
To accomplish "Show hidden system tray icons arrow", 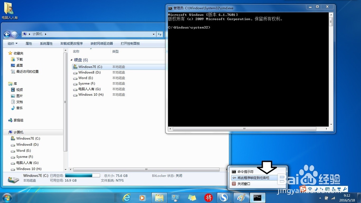I will (320, 198).
